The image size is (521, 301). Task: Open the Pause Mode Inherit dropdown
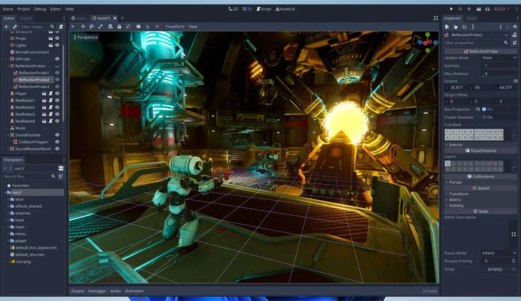tap(499, 253)
